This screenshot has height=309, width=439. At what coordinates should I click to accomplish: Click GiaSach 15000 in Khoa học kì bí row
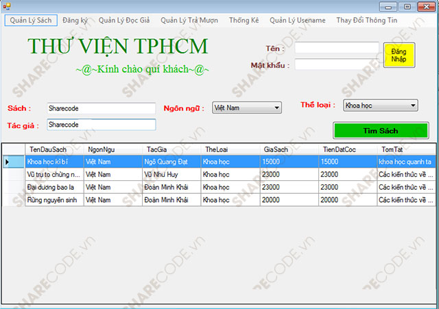(289, 162)
